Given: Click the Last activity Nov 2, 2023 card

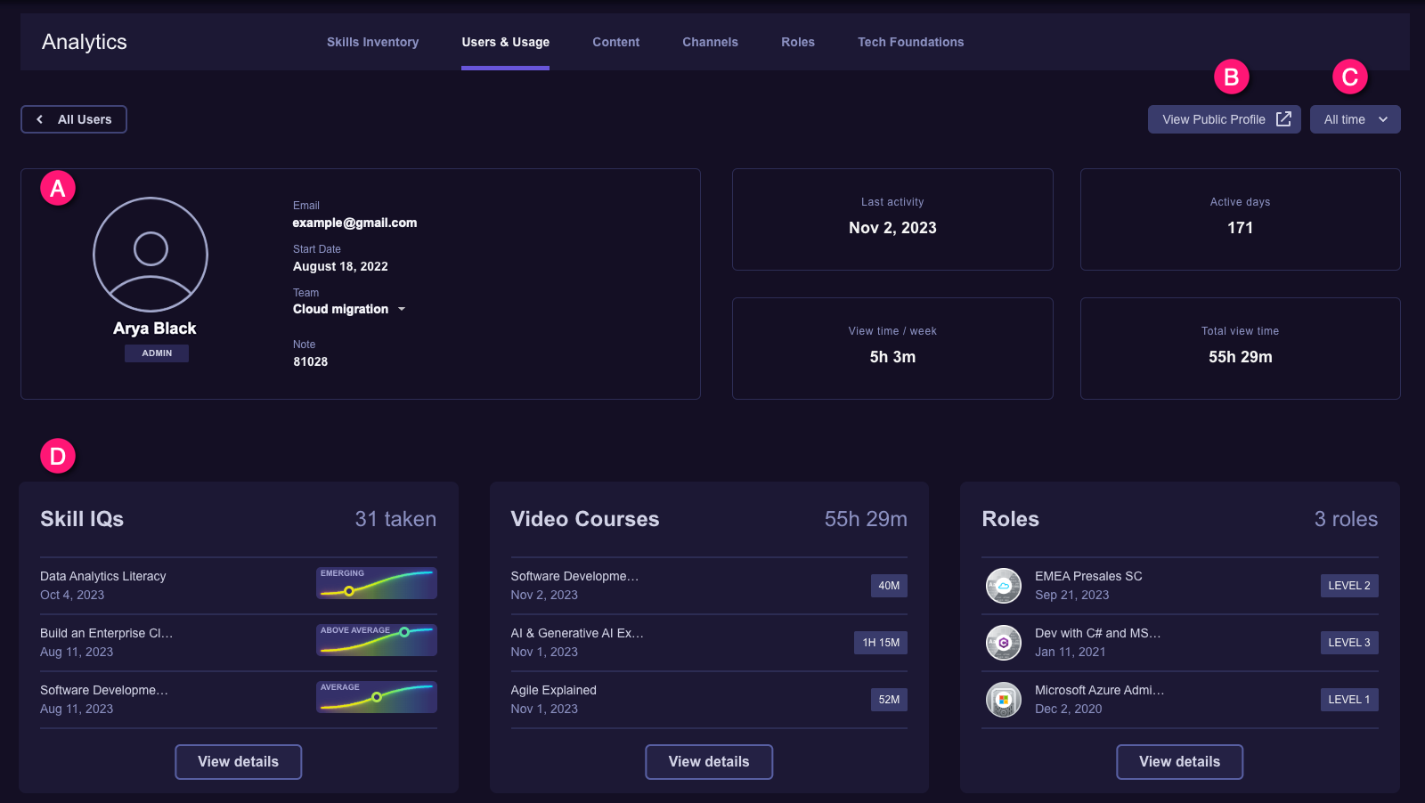Looking at the screenshot, I should pos(892,219).
